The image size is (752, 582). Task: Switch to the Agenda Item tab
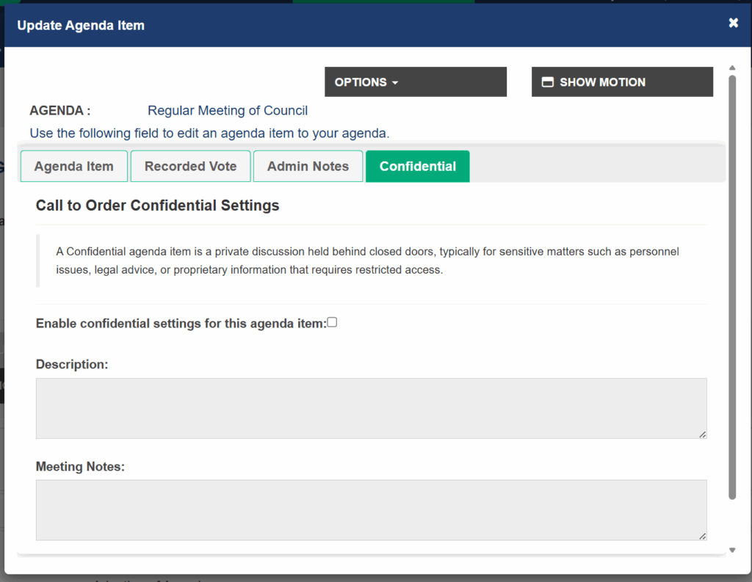point(74,167)
